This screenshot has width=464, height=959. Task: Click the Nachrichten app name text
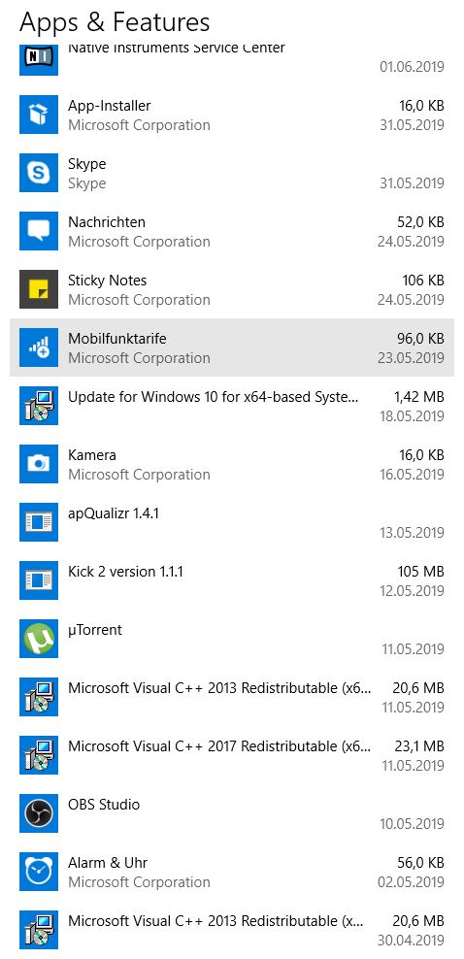(107, 222)
